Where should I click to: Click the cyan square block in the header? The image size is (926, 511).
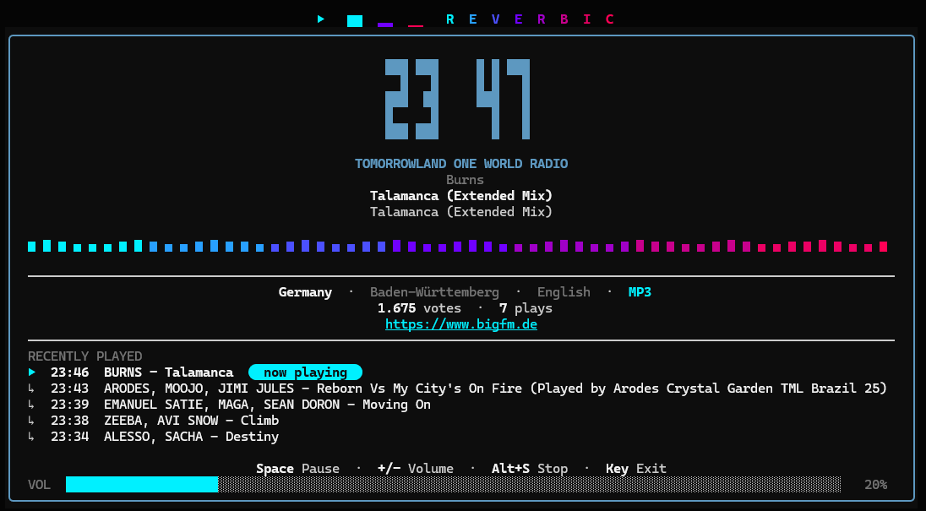pyautogui.click(x=354, y=21)
